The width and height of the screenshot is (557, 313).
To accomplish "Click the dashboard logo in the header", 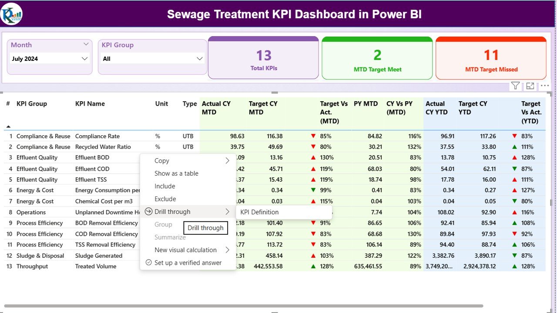I will (x=12, y=14).
